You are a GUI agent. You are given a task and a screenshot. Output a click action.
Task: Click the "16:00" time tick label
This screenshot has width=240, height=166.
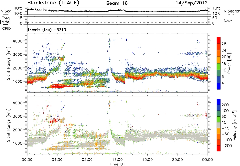[147, 160]
